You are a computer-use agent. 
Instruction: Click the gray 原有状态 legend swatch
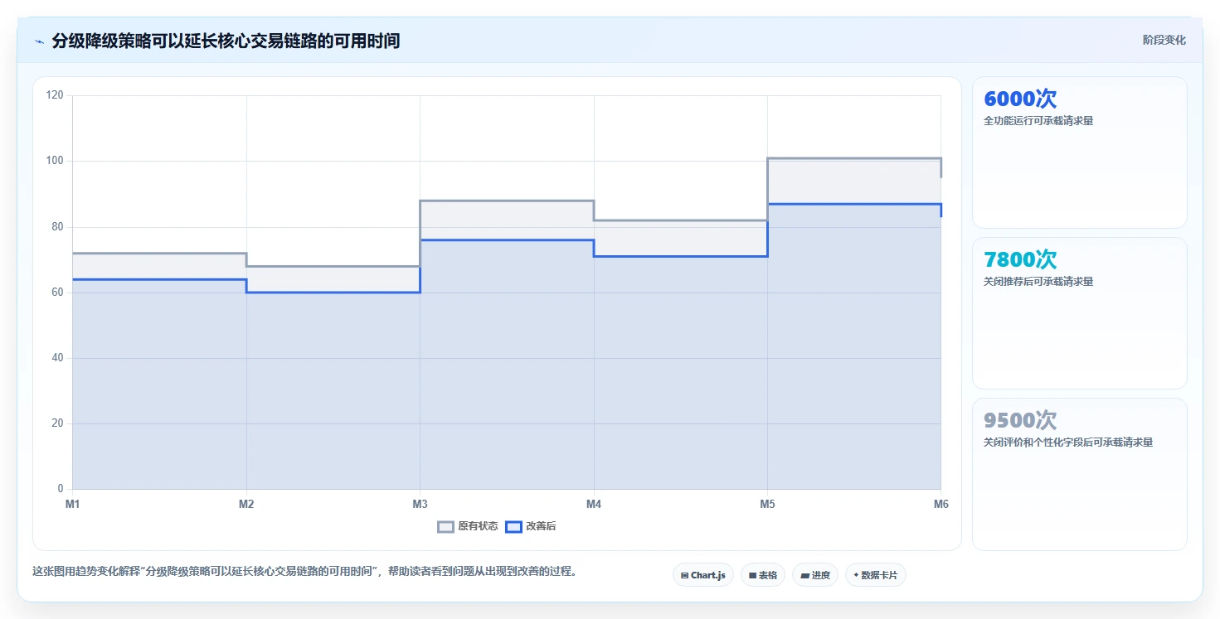445,526
